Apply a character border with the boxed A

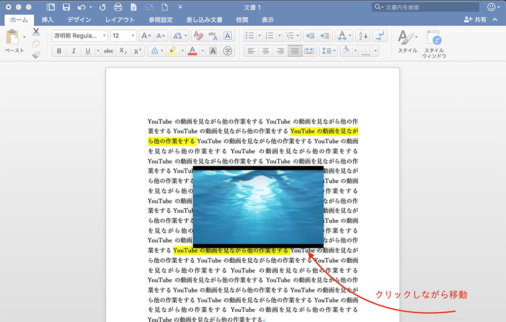click(x=228, y=35)
